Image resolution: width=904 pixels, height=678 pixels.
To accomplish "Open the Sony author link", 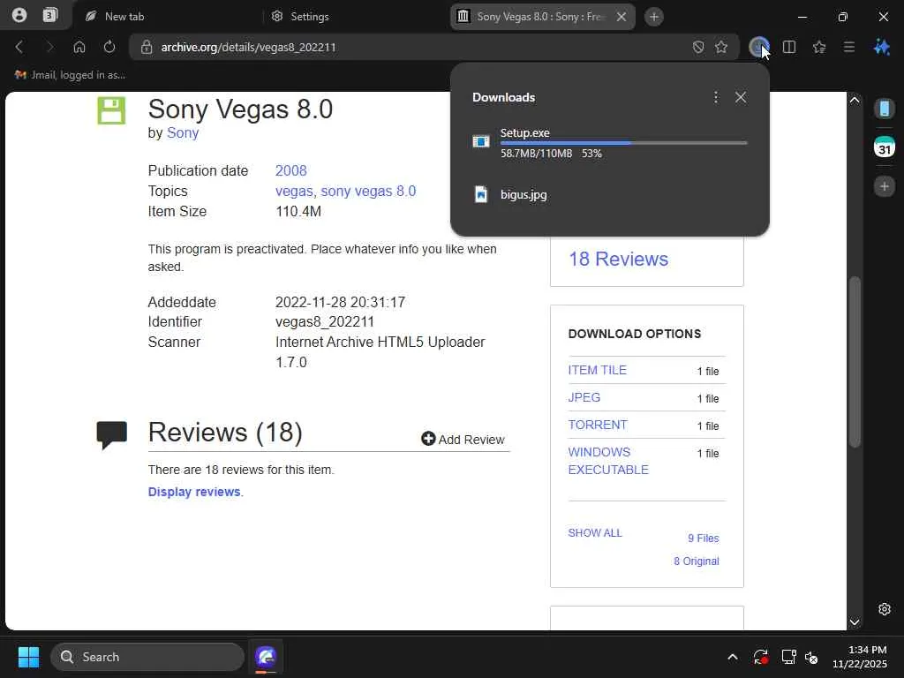I will point(183,132).
